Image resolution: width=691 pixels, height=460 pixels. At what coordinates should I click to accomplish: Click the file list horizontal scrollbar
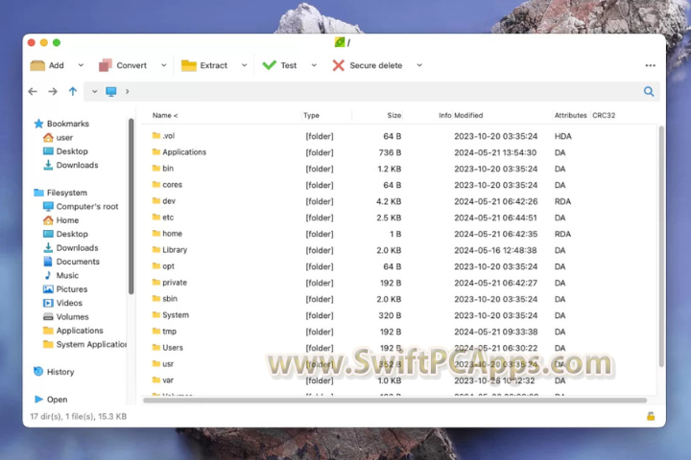[x=394, y=401]
